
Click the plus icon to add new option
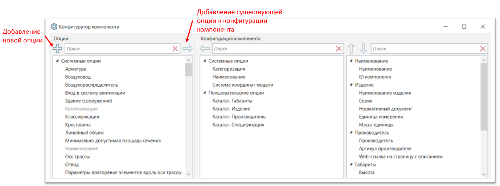point(57,49)
